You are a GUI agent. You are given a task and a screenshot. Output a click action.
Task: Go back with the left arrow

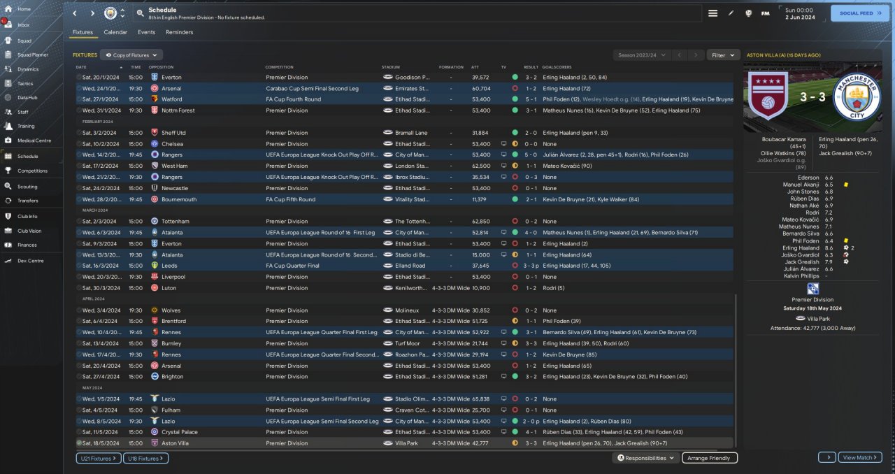[76, 13]
